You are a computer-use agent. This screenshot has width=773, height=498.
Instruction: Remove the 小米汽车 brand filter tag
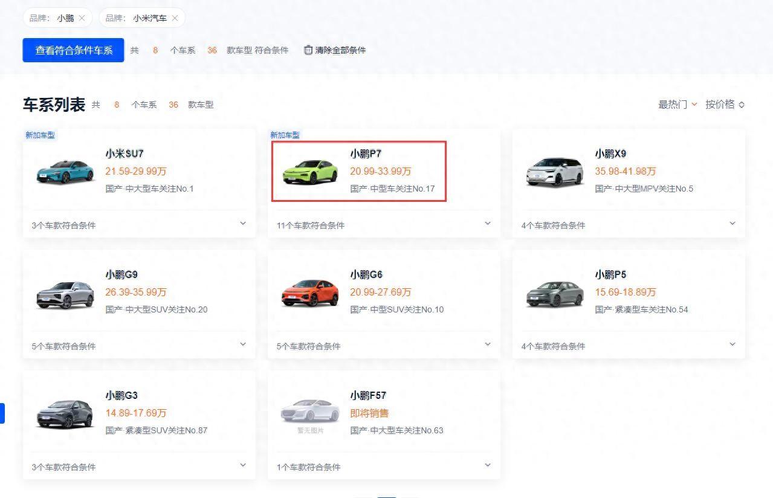point(175,18)
